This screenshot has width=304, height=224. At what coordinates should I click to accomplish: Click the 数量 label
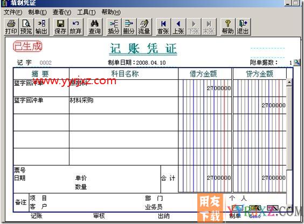click(x=81, y=187)
